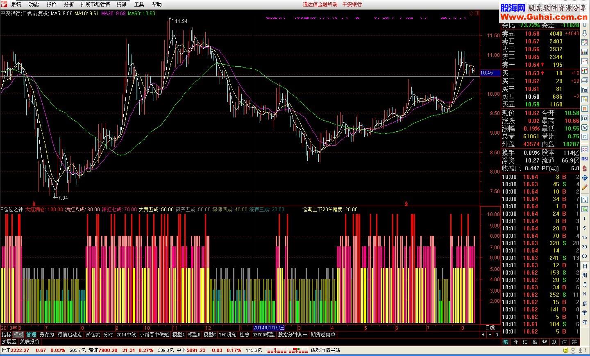
Task: Select 周 weekly period in sidebar
Action: click(x=585, y=275)
